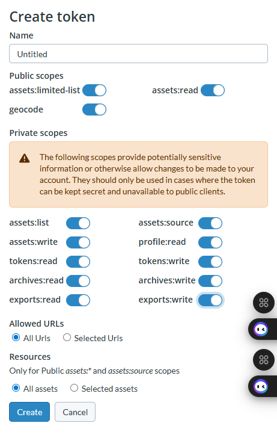Image resolution: width=277 pixels, height=438 pixels.
Task: Disable the assets:write scope toggle
Action: [x=78, y=242]
